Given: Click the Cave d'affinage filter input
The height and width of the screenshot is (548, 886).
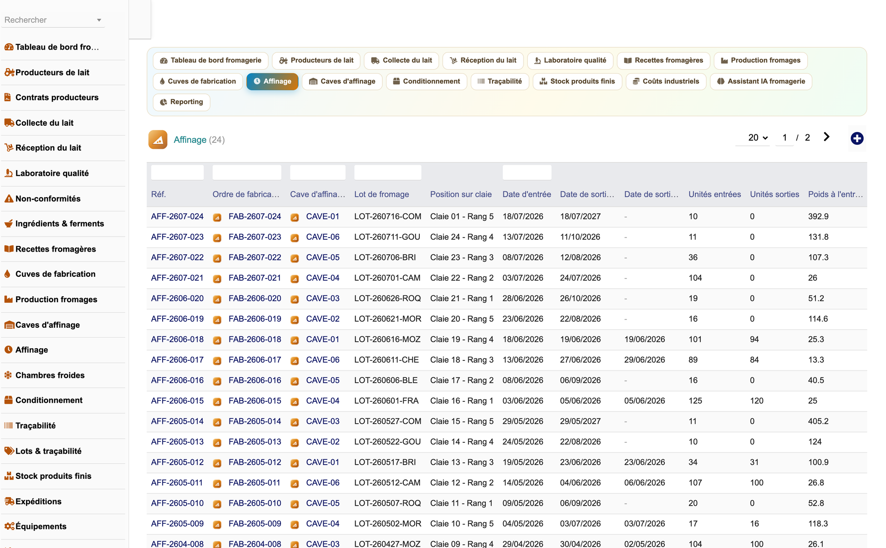Looking at the screenshot, I should 318,173.
